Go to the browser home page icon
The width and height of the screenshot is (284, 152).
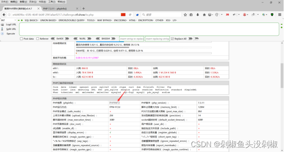[204, 15]
